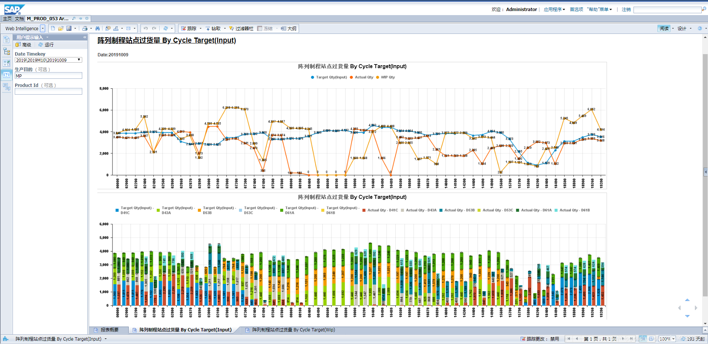Toggle the 钻取 drill button
The image size is (708, 345).
(x=213, y=28)
